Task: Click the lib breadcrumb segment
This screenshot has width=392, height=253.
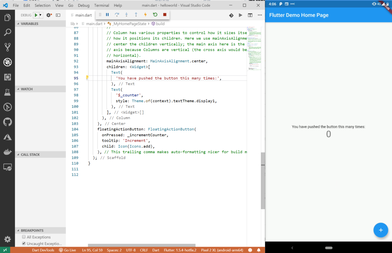Action: coord(73,24)
